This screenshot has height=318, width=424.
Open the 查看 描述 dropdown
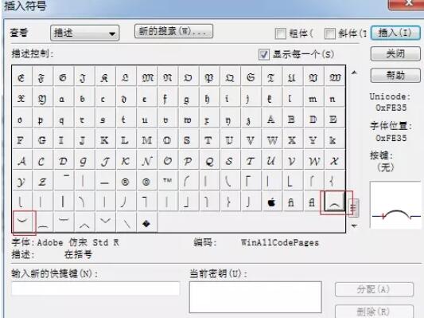tap(84, 33)
